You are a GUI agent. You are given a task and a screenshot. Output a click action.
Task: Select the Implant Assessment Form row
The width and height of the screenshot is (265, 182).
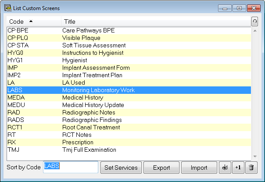(129, 68)
